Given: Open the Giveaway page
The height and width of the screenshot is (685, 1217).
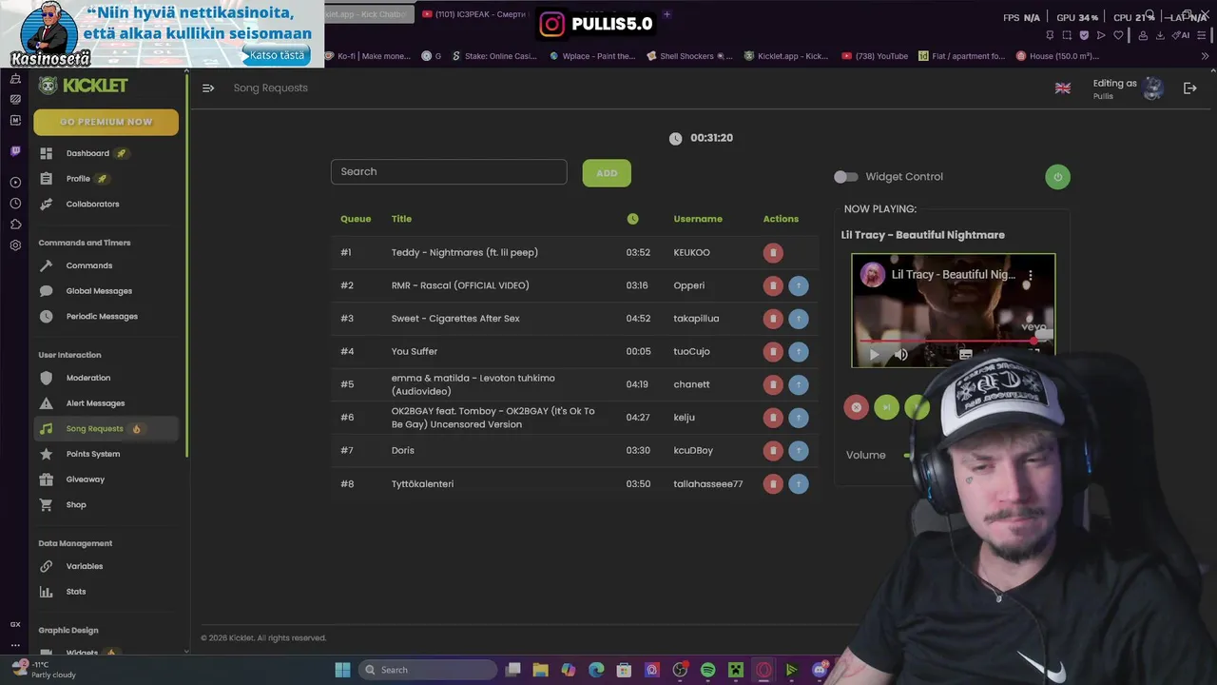Looking at the screenshot, I should 85,479.
